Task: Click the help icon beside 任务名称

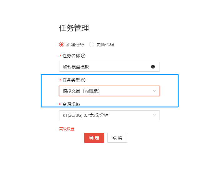Action: [x=83, y=56]
